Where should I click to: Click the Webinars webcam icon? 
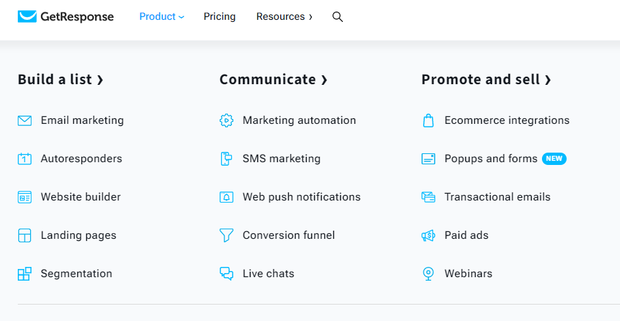point(428,274)
